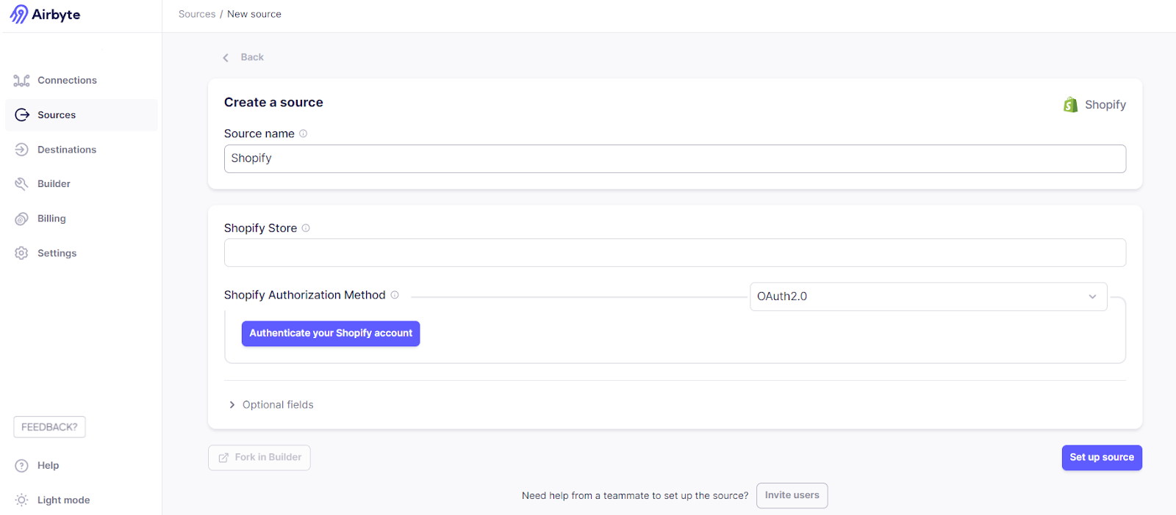Toggle Light mode

(63, 500)
